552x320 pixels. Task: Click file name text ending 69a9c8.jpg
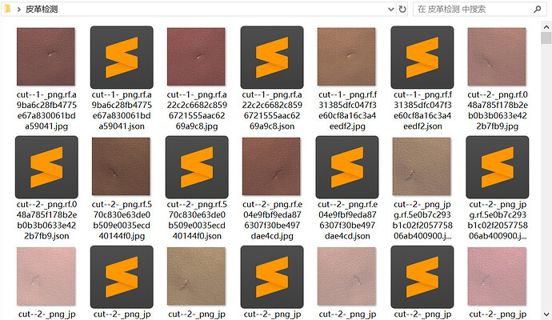click(197, 110)
